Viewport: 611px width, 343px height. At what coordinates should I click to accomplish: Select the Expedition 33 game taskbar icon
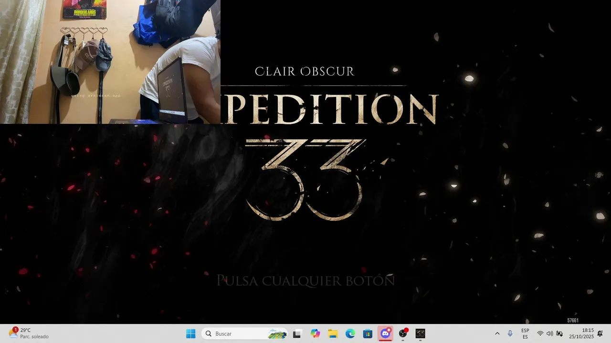click(x=420, y=333)
